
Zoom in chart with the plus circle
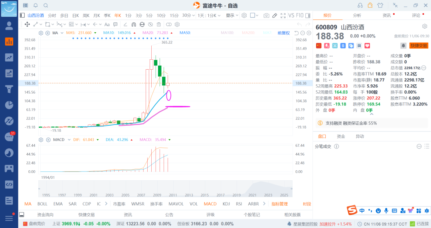coord(309,33)
